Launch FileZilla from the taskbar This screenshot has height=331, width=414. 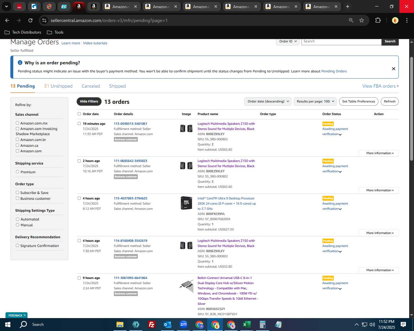pyautogui.click(x=151, y=325)
